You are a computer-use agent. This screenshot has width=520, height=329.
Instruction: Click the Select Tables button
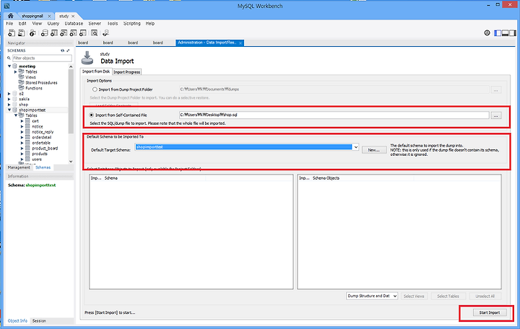448,297
